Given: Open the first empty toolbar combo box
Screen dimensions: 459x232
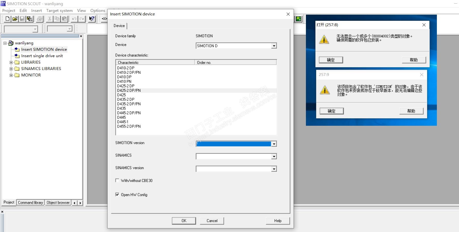Looking at the screenshot, I should [35, 29].
